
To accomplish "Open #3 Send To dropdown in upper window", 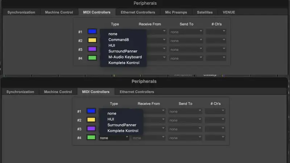I will 186,50.
